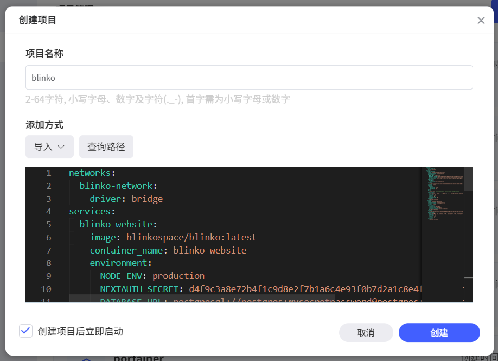Click the blue 创建 button
This screenshot has width=498, height=361.
(439, 333)
